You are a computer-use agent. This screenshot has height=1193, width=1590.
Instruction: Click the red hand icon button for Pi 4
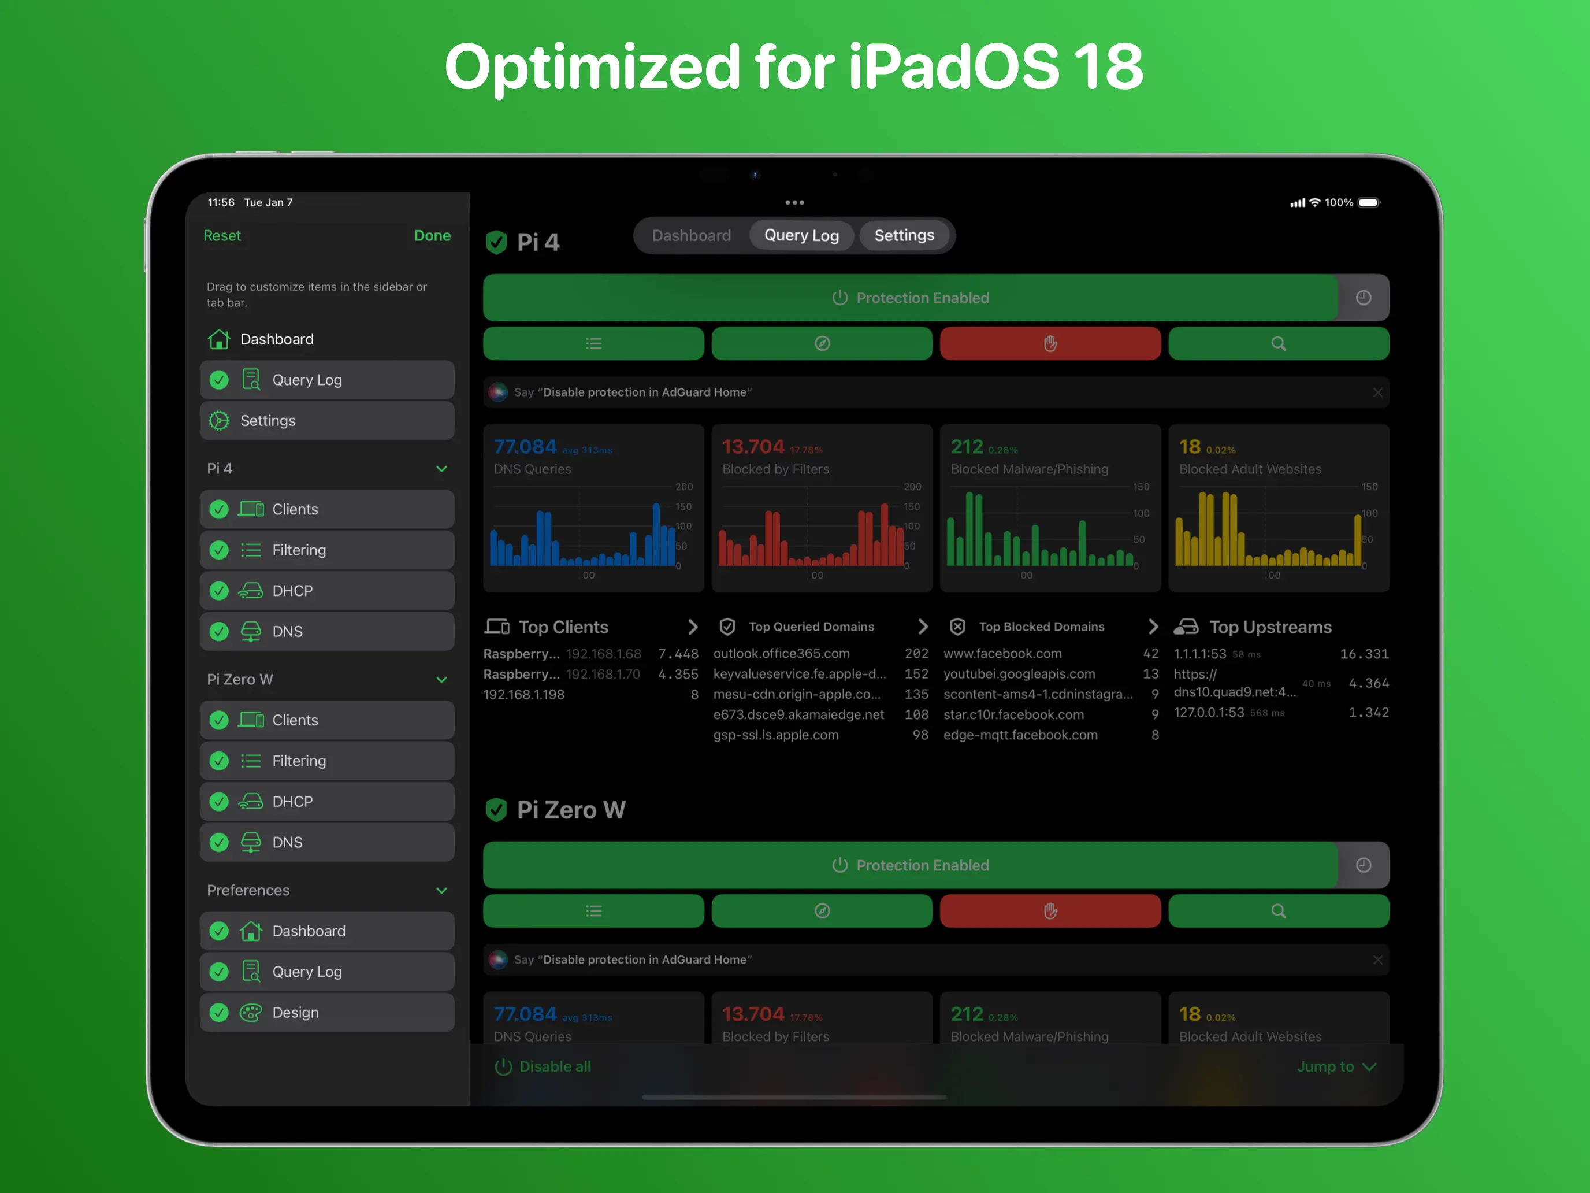[x=1050, y=344]
